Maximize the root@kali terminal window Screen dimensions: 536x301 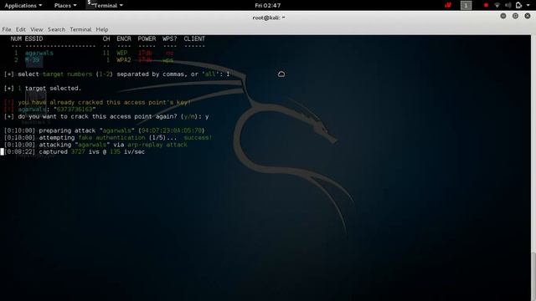click(515, 16)
